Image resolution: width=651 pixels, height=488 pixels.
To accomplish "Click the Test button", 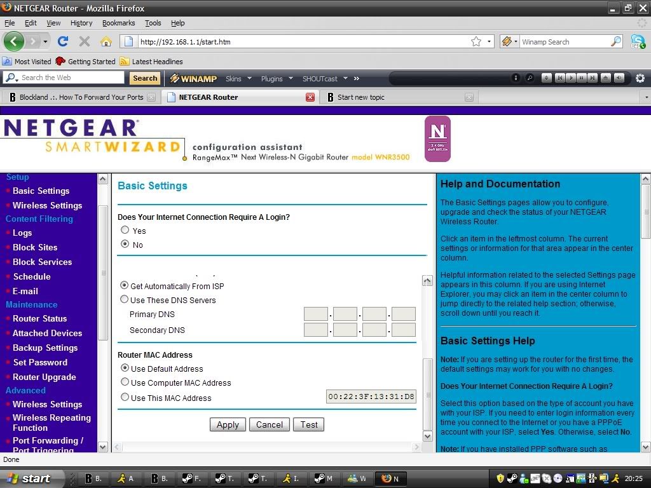I will click(308, 424).
